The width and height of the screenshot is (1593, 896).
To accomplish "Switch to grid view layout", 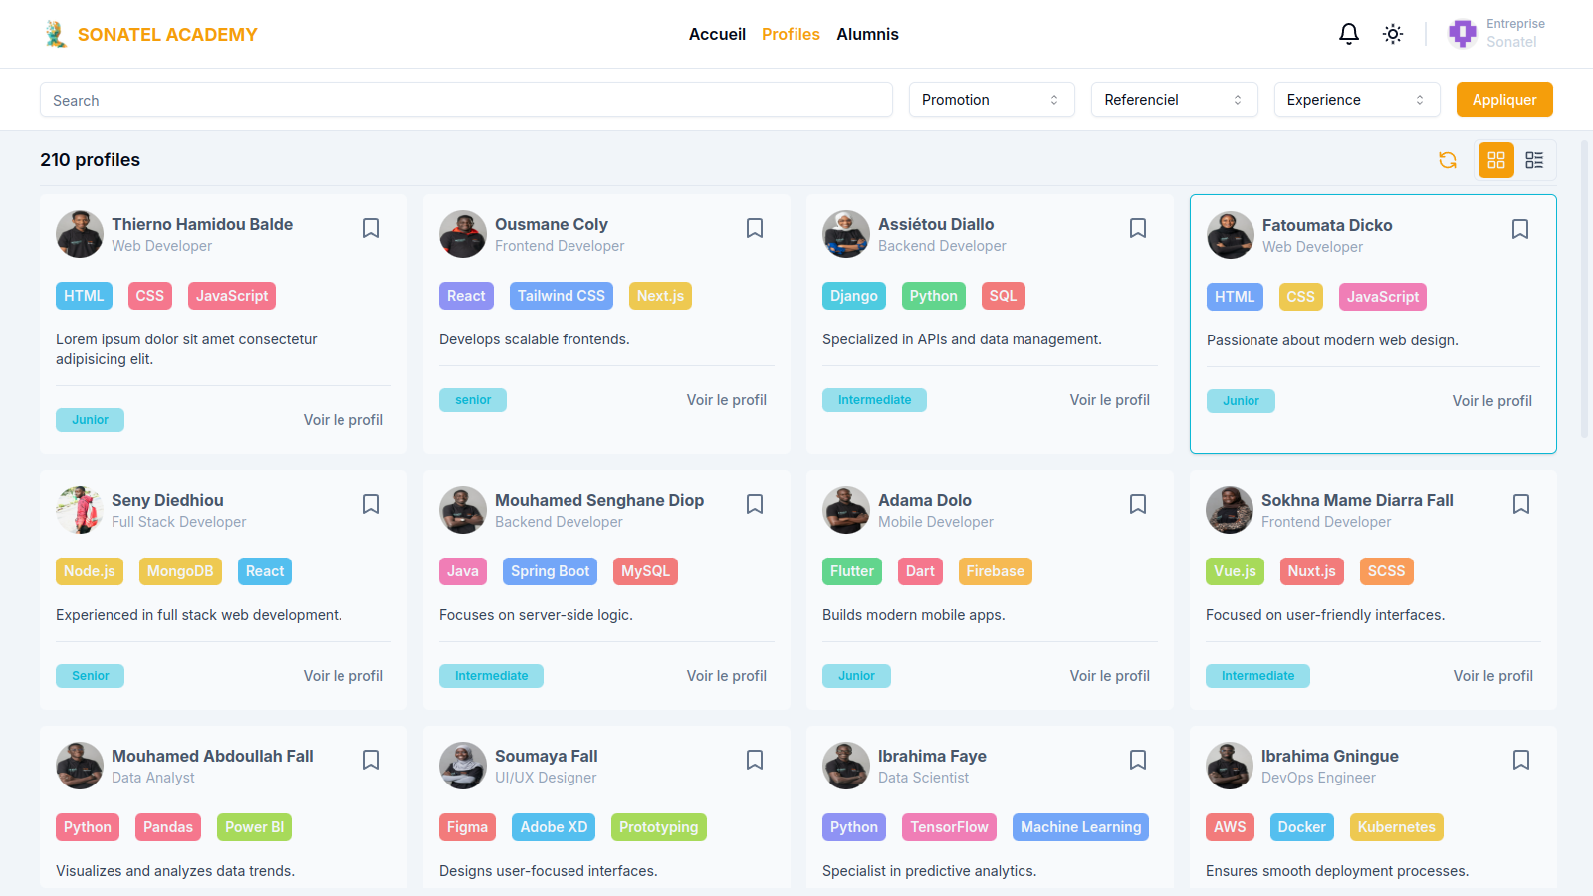I will [1494, 160].
